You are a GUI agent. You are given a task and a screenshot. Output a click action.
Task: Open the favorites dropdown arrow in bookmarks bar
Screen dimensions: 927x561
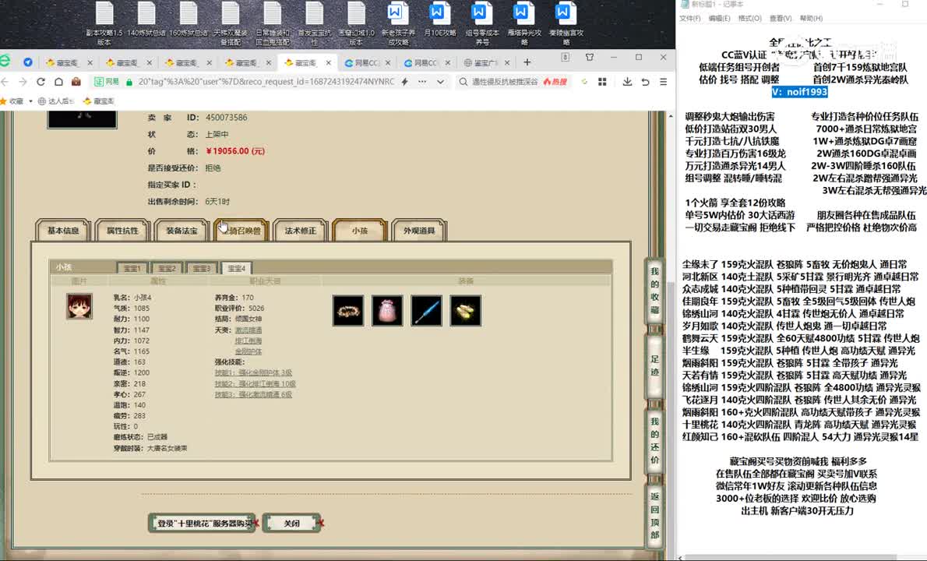tap(30, 101)
